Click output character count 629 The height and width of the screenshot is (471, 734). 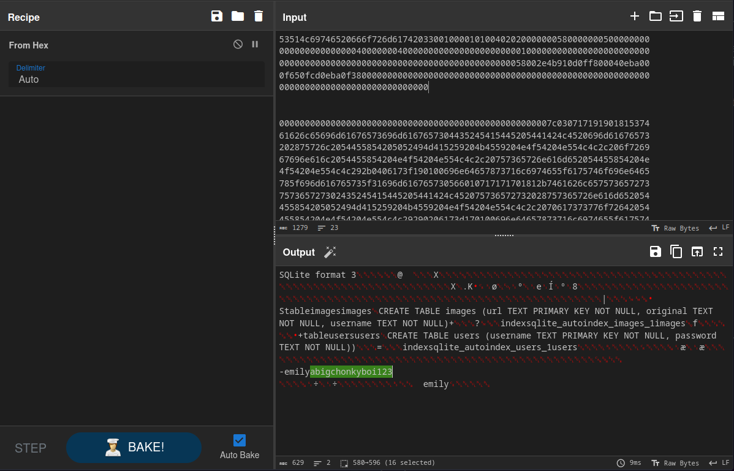(x=292, y=462)
